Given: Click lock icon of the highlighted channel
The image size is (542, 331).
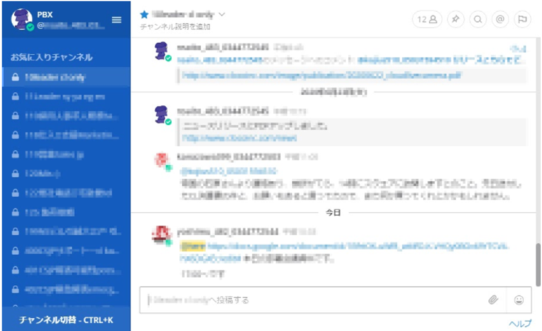Looking at the screenshot, I should click(x=15, y=77).
